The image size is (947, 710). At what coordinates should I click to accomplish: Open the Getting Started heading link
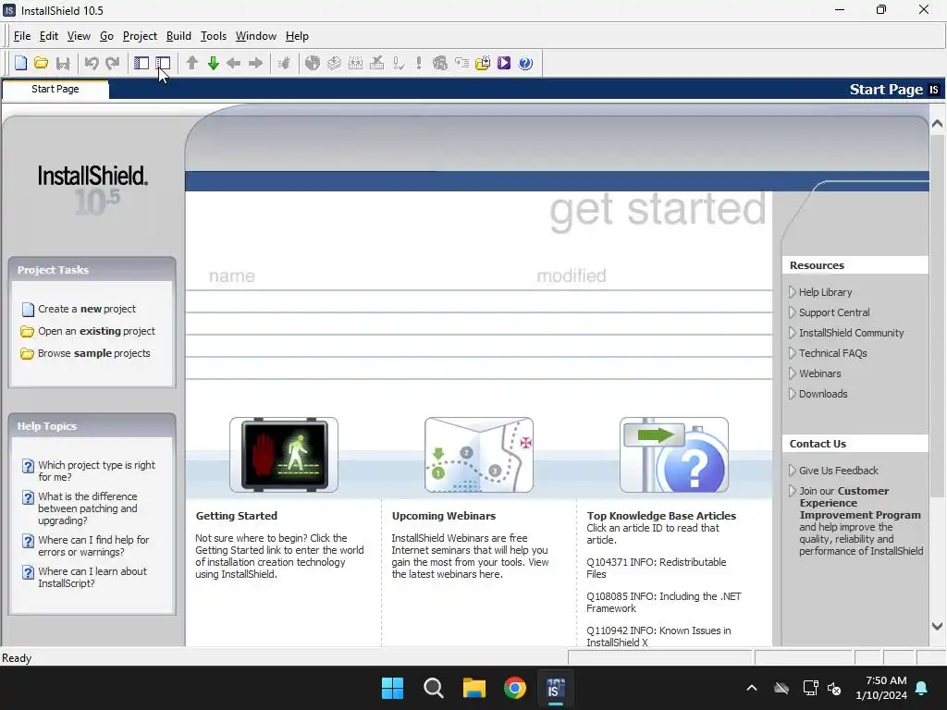click(236, 516)
